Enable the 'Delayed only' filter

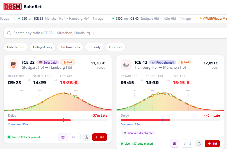[43, 47]
